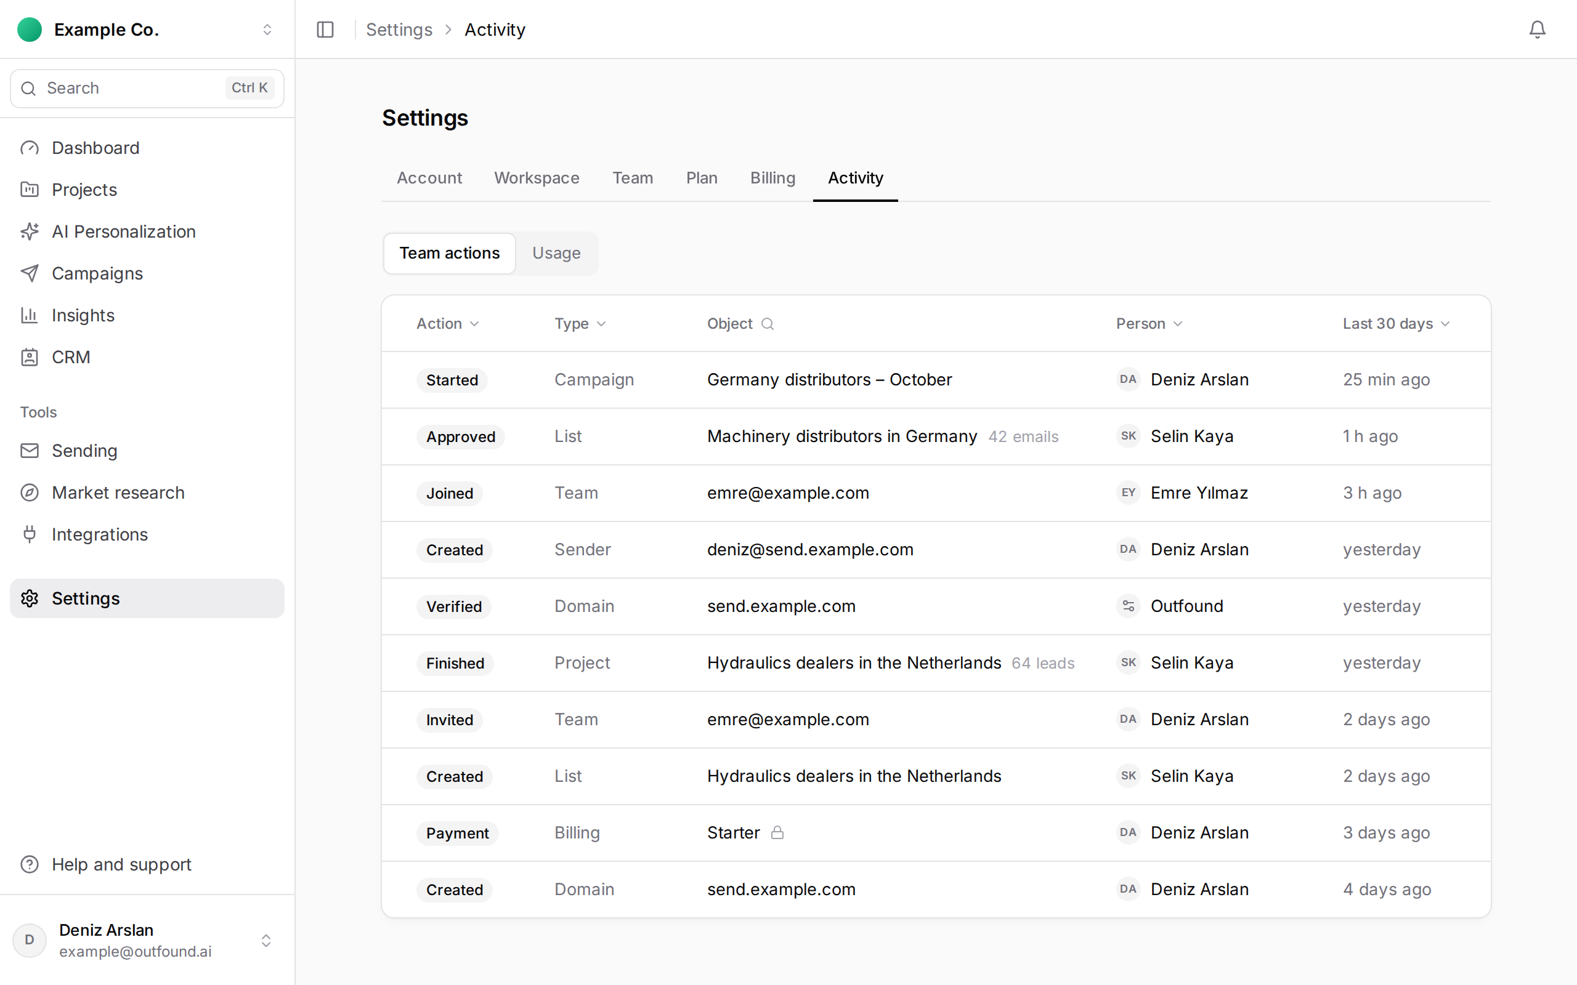
Task: Click 'Machinery distributors in Germany' list row
Action: [936, 436]
